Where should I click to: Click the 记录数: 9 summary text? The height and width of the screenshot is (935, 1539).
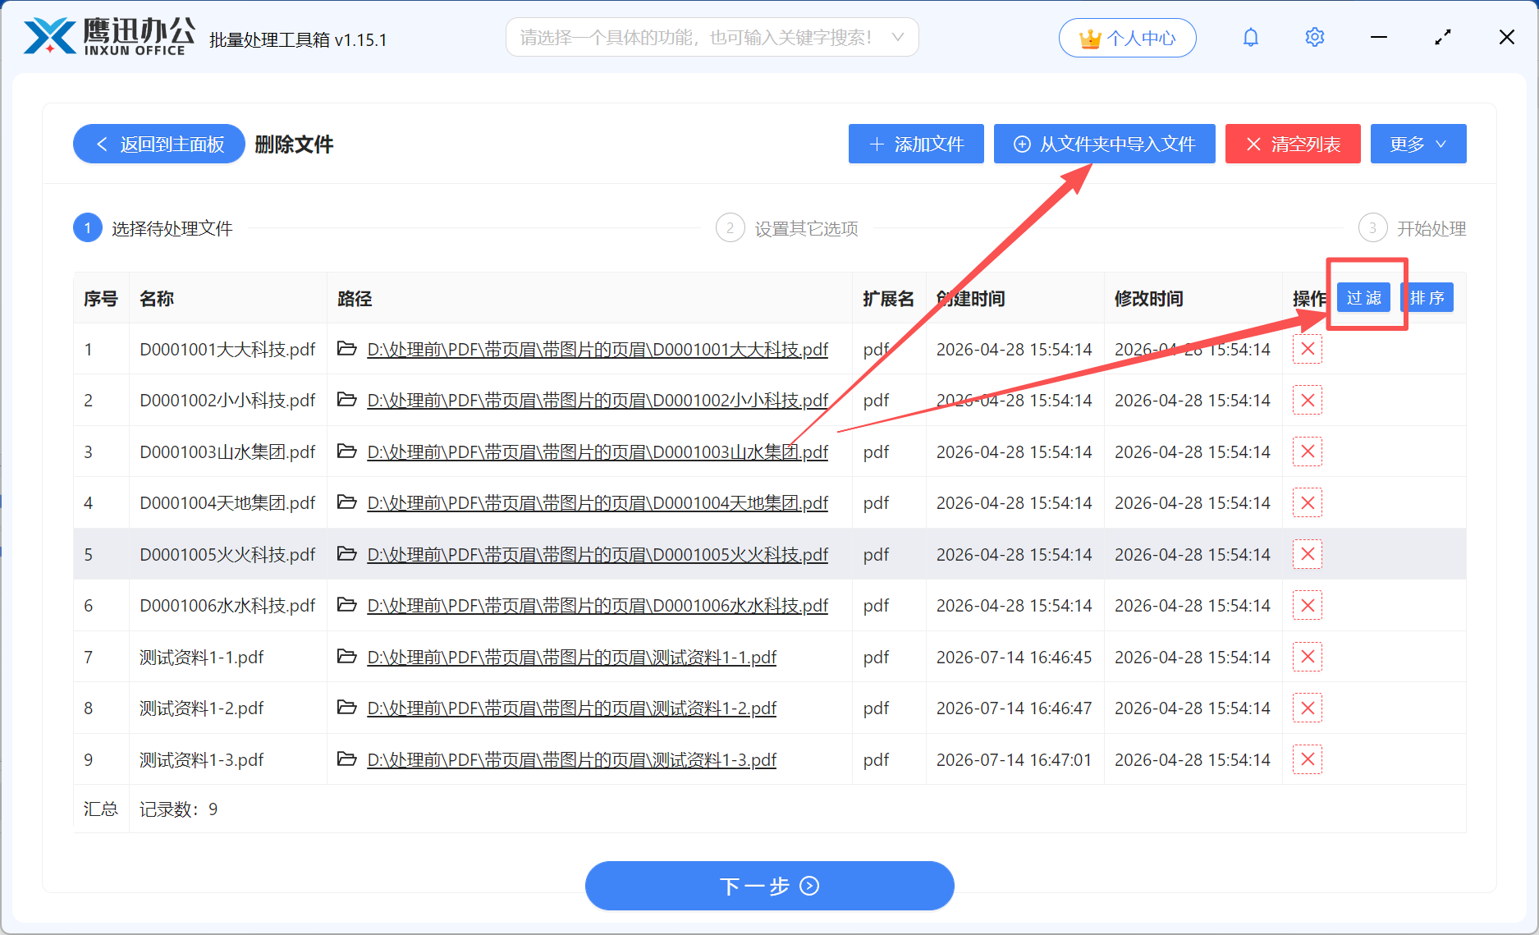click(x=179, y=809)
